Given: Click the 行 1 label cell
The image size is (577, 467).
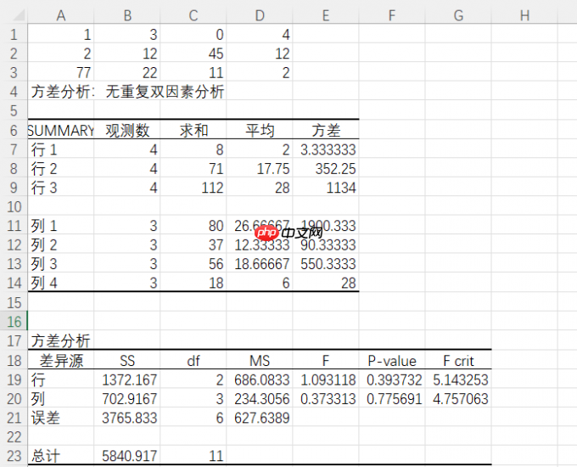Looking at the screenshot, I should point(61,149).
